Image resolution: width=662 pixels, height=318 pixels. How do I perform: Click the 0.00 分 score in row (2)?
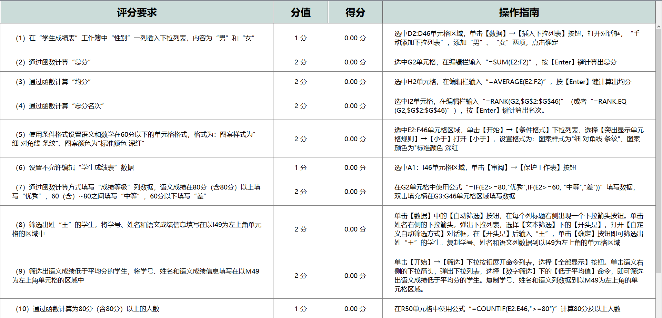click(355, 62)
